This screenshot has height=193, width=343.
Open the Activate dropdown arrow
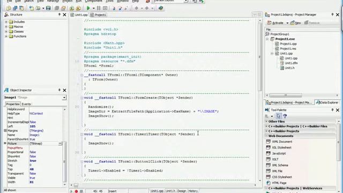(287, 23)
